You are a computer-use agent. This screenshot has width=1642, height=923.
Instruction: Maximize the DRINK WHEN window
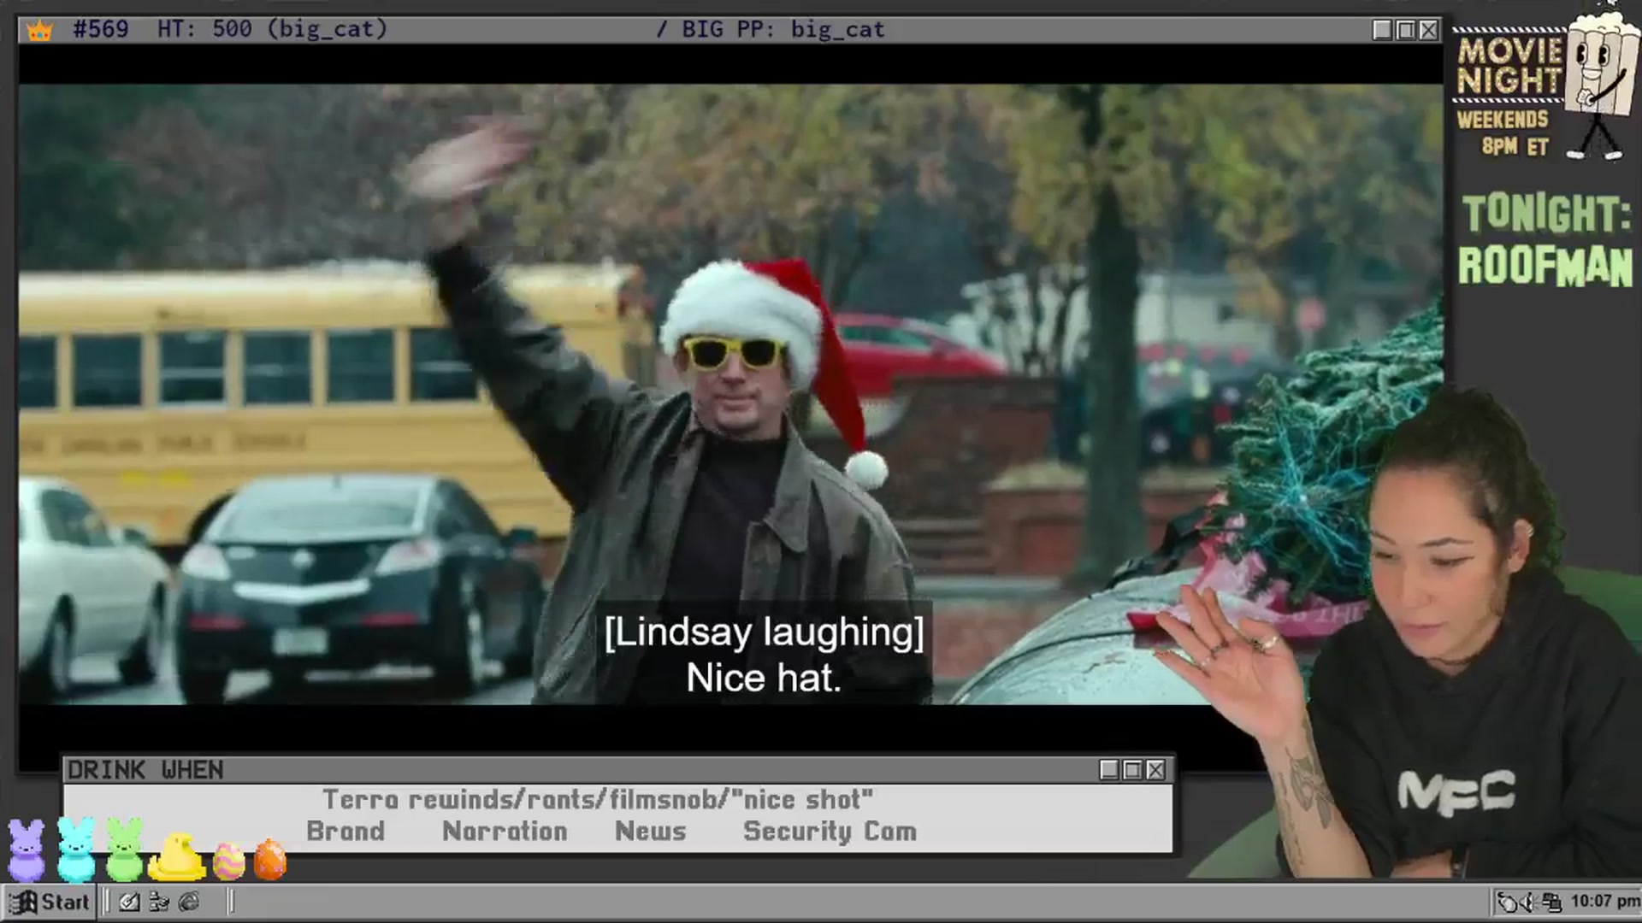[x=1132, y=770]
